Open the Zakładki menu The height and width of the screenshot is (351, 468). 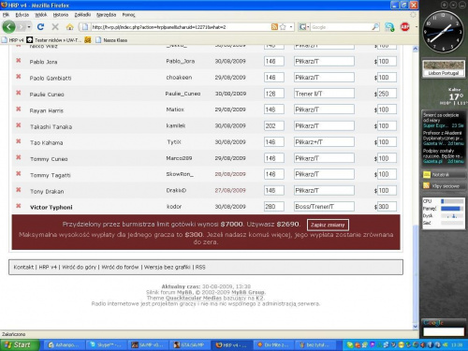82,15
